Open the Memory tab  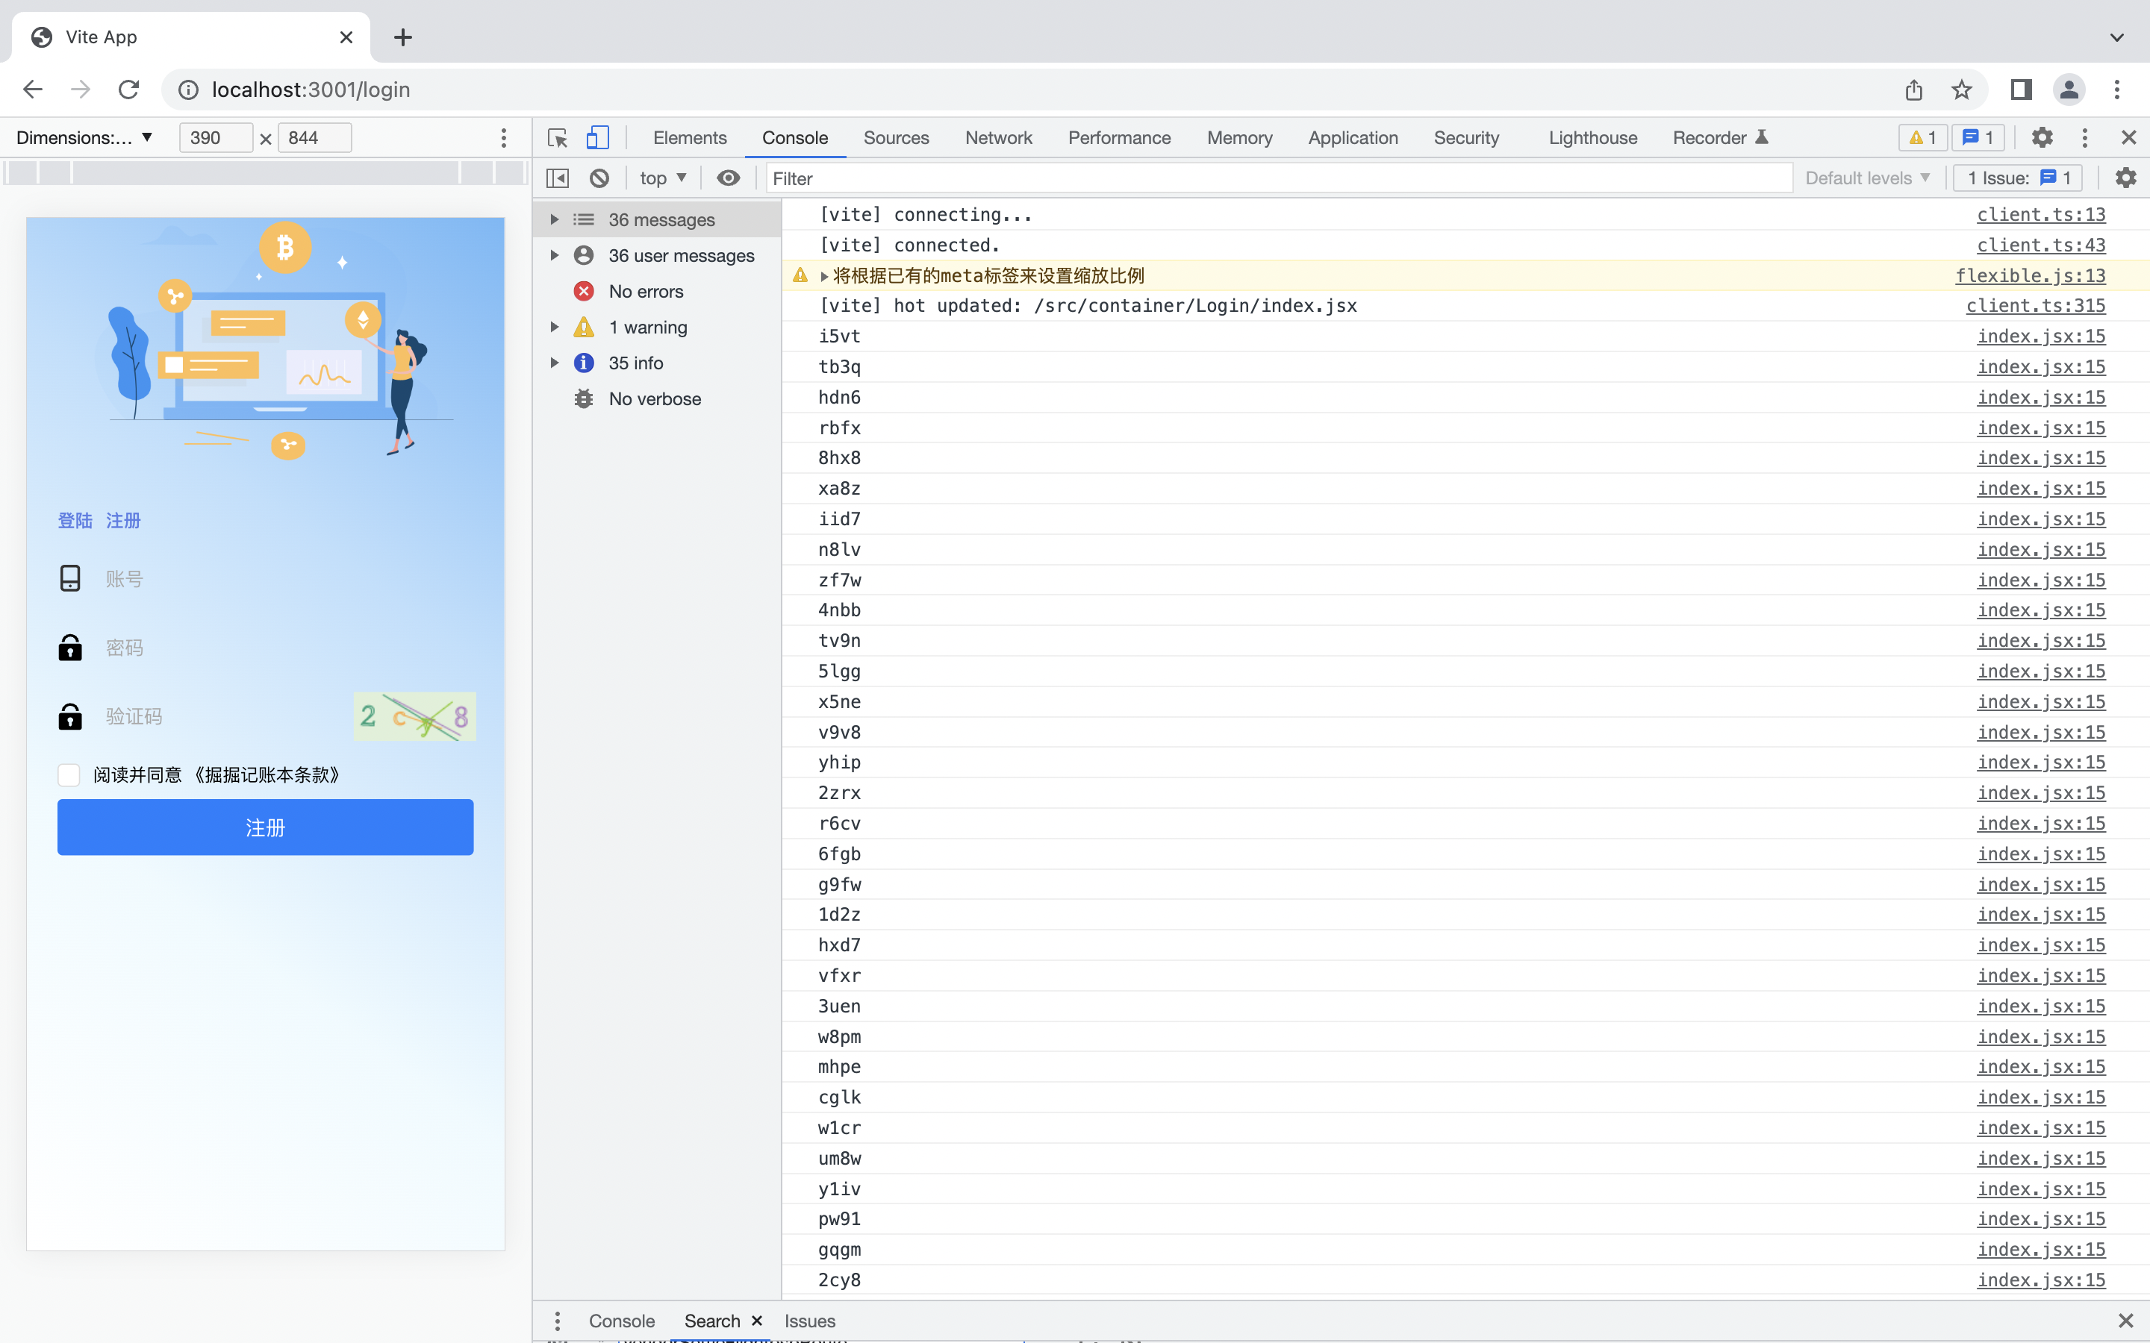(x=1239, y=138)
